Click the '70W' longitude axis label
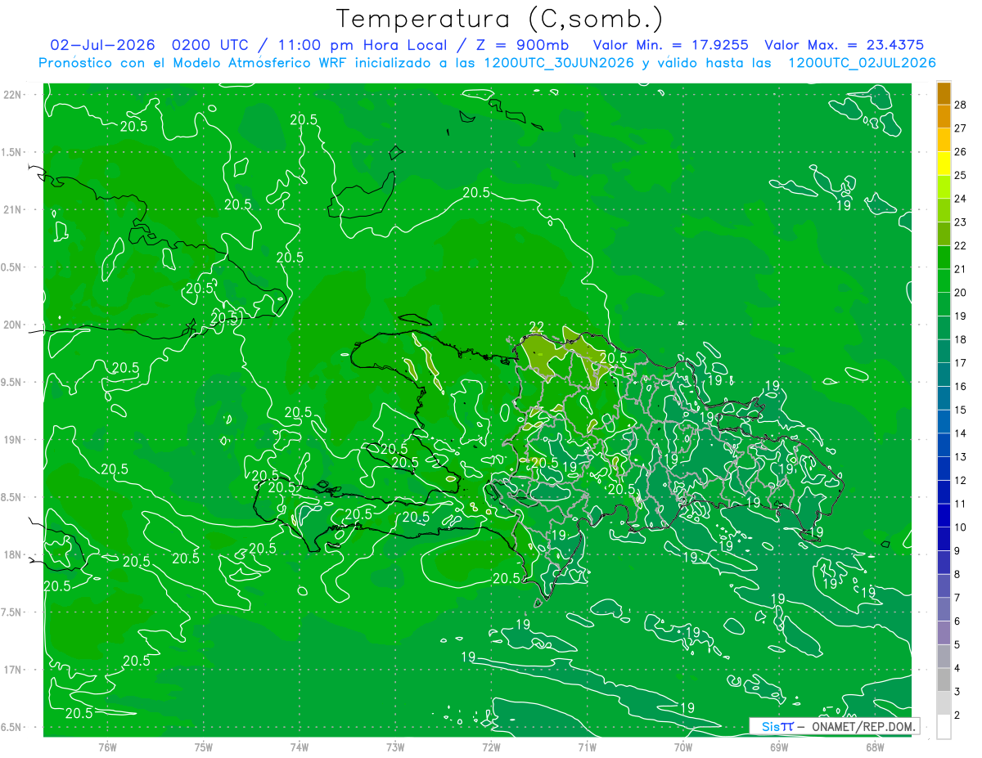Image resolution: width=982 pixels, height=758 pixels. coord(683,747)
